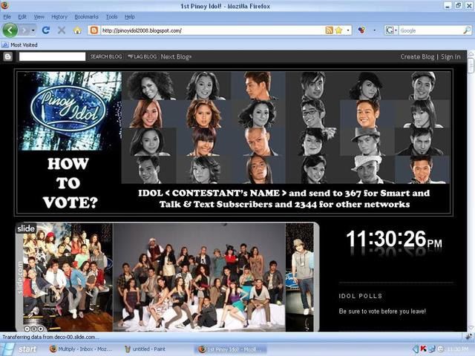Click the page vertical scrollbar thumb
The height and width of the screenshot is (356, 475).
(x=471, y=65)
